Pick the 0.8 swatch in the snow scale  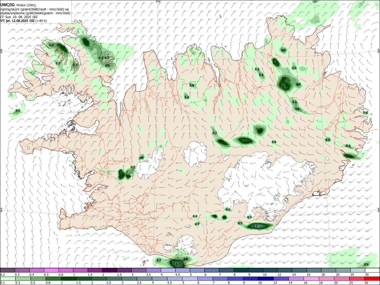66,270
